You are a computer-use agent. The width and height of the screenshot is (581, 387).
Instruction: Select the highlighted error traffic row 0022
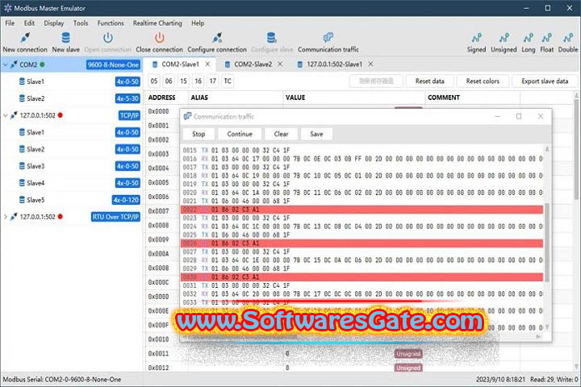click(362, 210)
